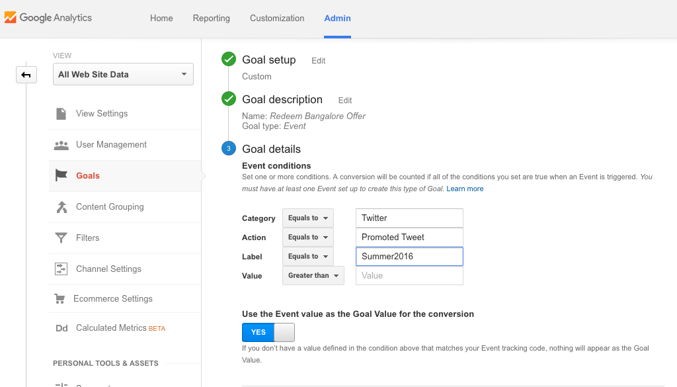
Task: Click the Google Analytics logo icon
Action: click(x=11, y=18)
